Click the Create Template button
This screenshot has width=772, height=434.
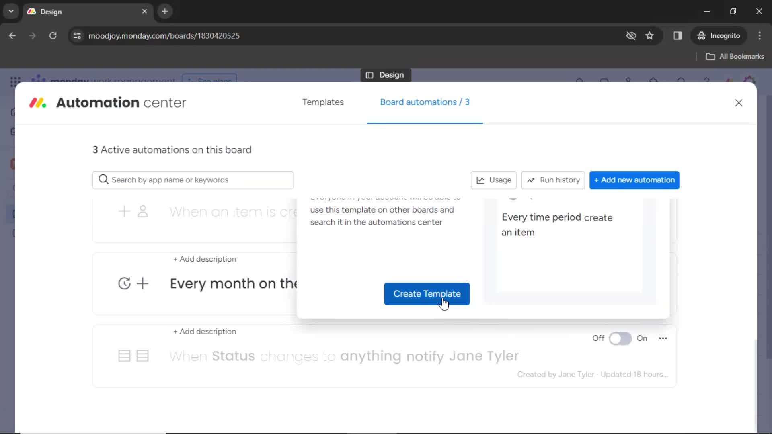tap(427, 294)
